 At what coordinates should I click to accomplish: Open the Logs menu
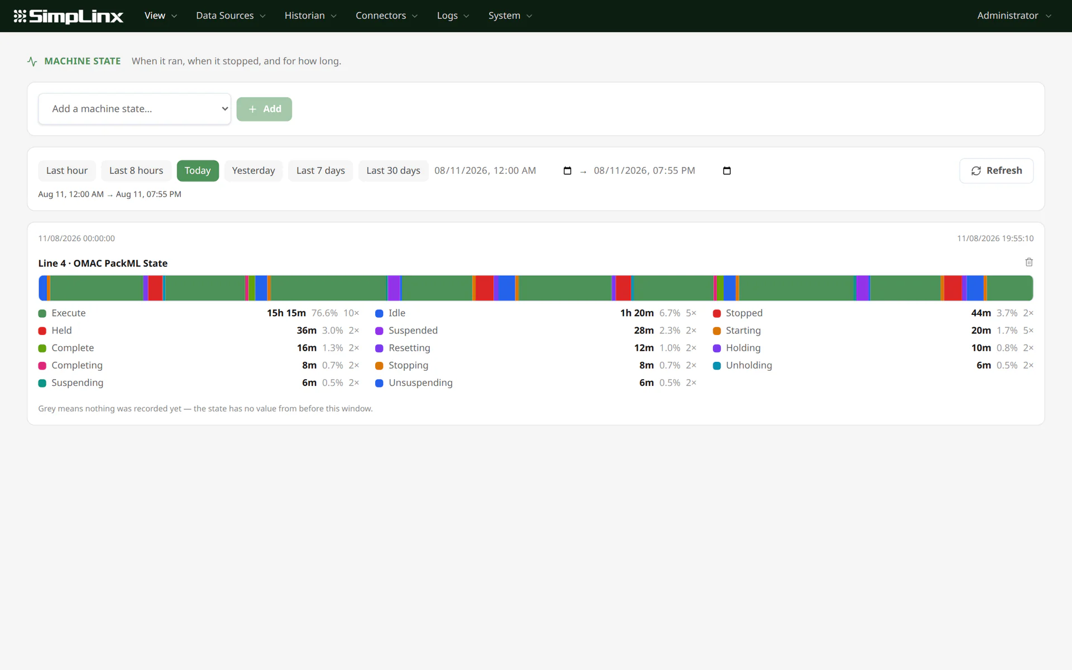pyautogui.click(x=453, y=16)
